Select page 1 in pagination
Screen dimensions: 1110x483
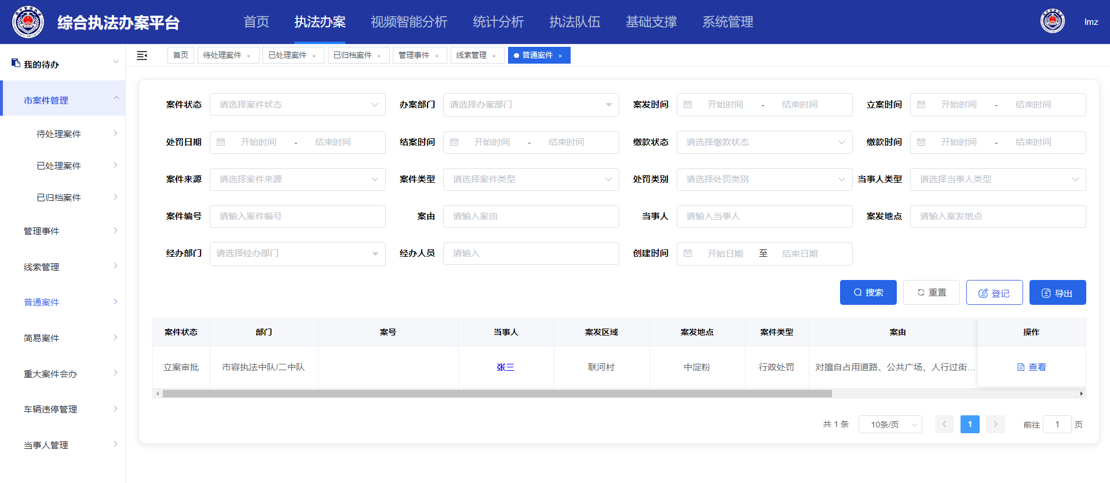[970, 424]
